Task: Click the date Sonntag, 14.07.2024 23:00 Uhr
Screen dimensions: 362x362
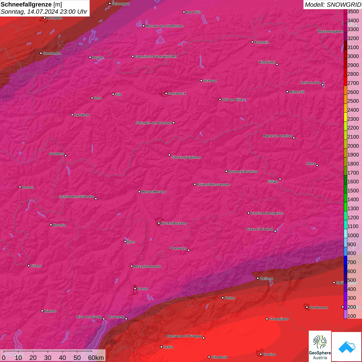Action: 44,12
